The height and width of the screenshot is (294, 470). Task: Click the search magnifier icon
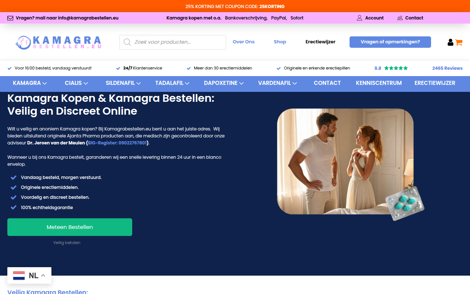click(x=127, y=42)
